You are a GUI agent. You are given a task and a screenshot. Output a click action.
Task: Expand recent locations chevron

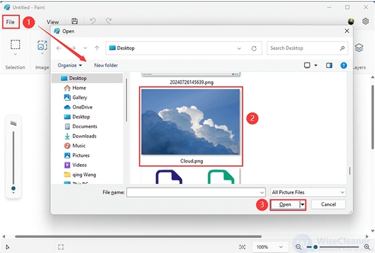pos(85,48)
